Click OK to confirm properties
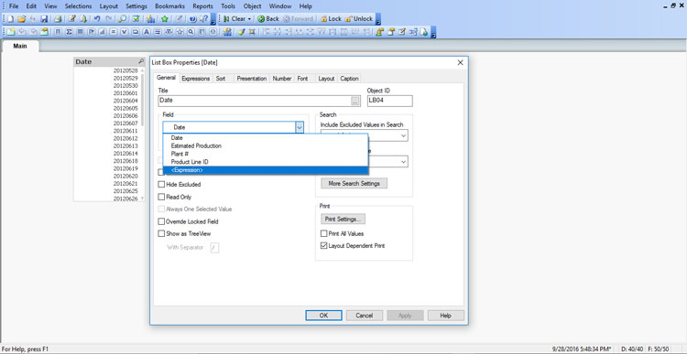This screenshot has width=687, height=354. tap(323, 316)
